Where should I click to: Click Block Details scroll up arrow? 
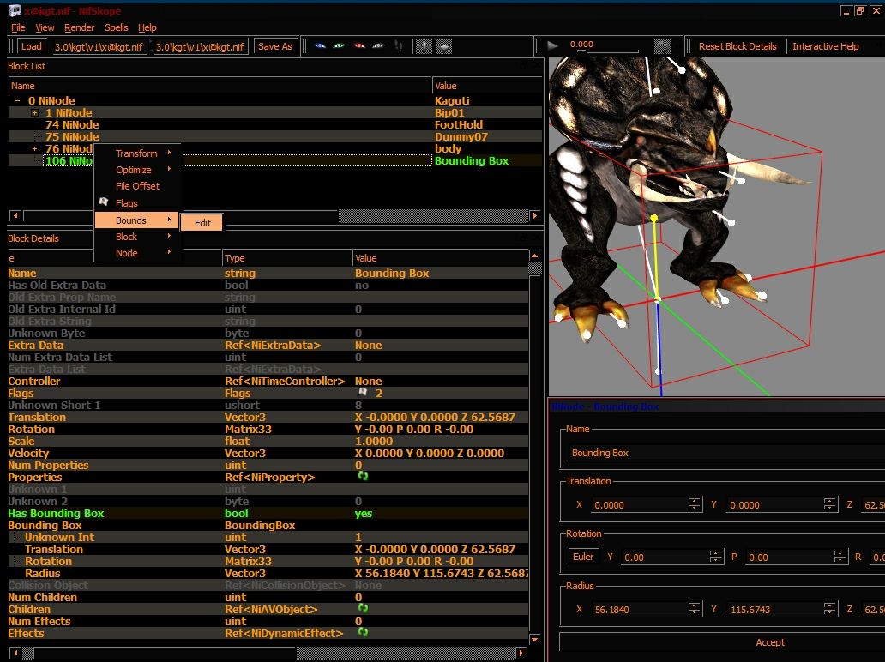[534, 256]
